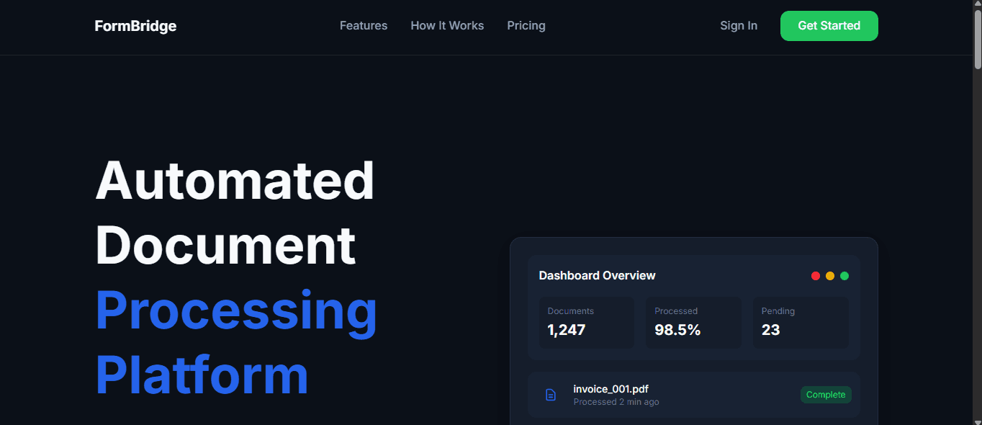Click the Dashboard Overview title
The image size is (982, 425).
coord(597,276)
